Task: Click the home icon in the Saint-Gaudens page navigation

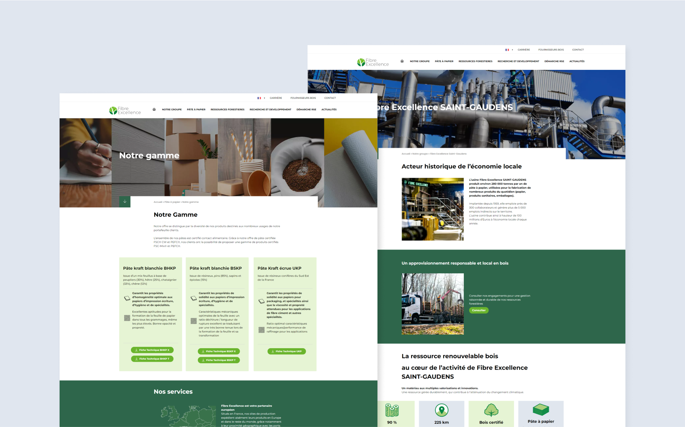Action: tap(402, 61)
